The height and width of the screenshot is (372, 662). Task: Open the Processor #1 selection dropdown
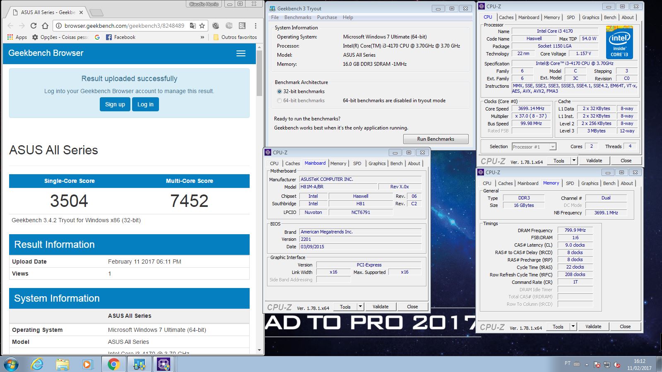pos(534,147)
